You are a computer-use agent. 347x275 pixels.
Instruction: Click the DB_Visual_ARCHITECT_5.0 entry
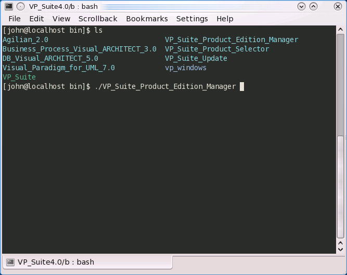tap(50, 58)
